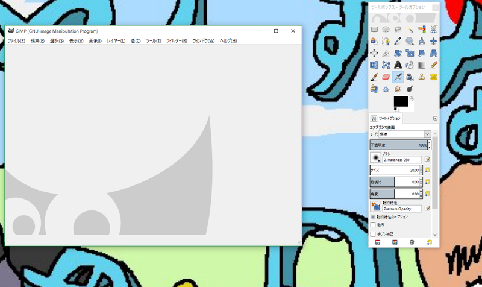Activate the Zoom magnifier tool
The image size is (482, 287).
coord(410,41)
